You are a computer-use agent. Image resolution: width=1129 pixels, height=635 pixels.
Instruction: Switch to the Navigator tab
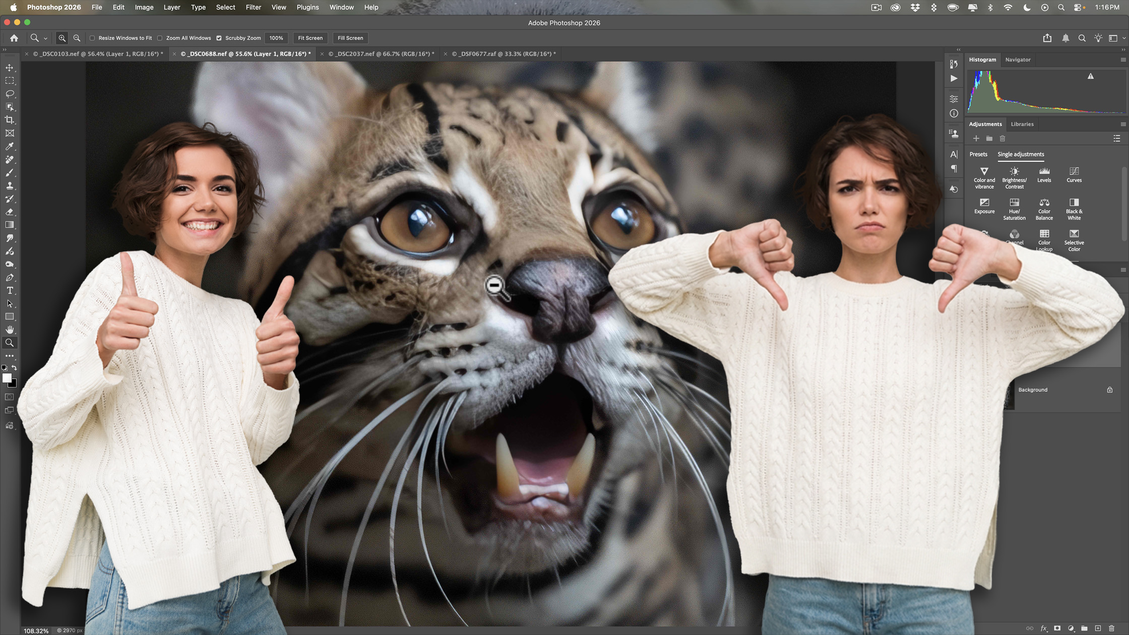pyautogui.click(x=1018, y=59)
